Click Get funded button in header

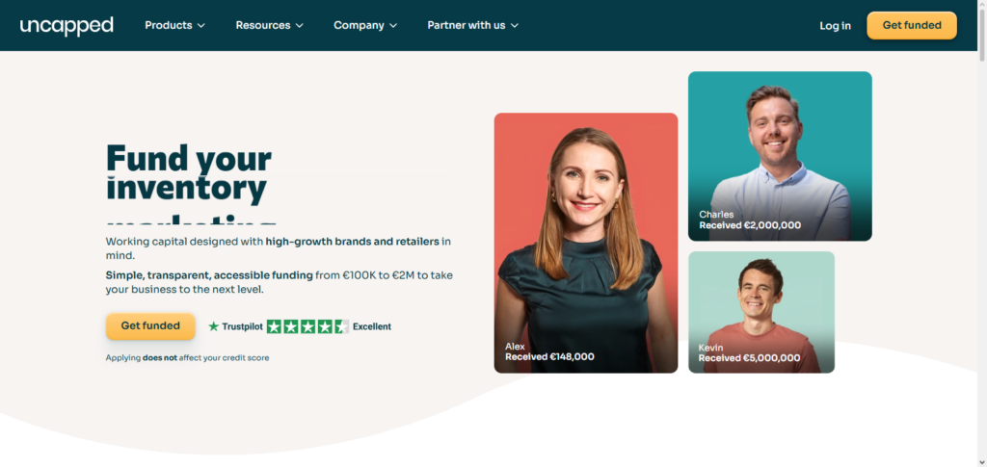(912, 26)
